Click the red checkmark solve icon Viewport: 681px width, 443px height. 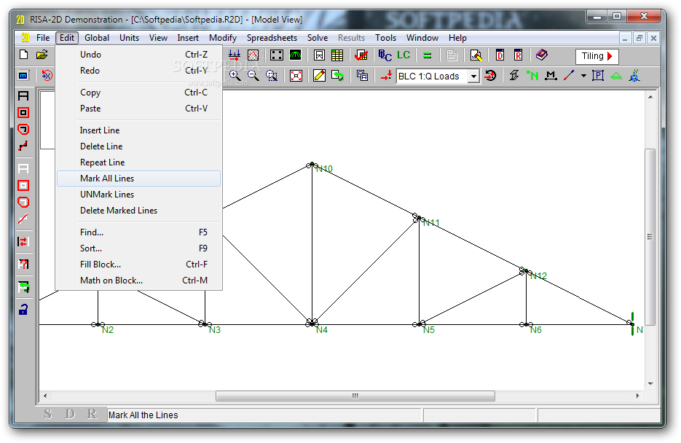(x=361, y=55)
